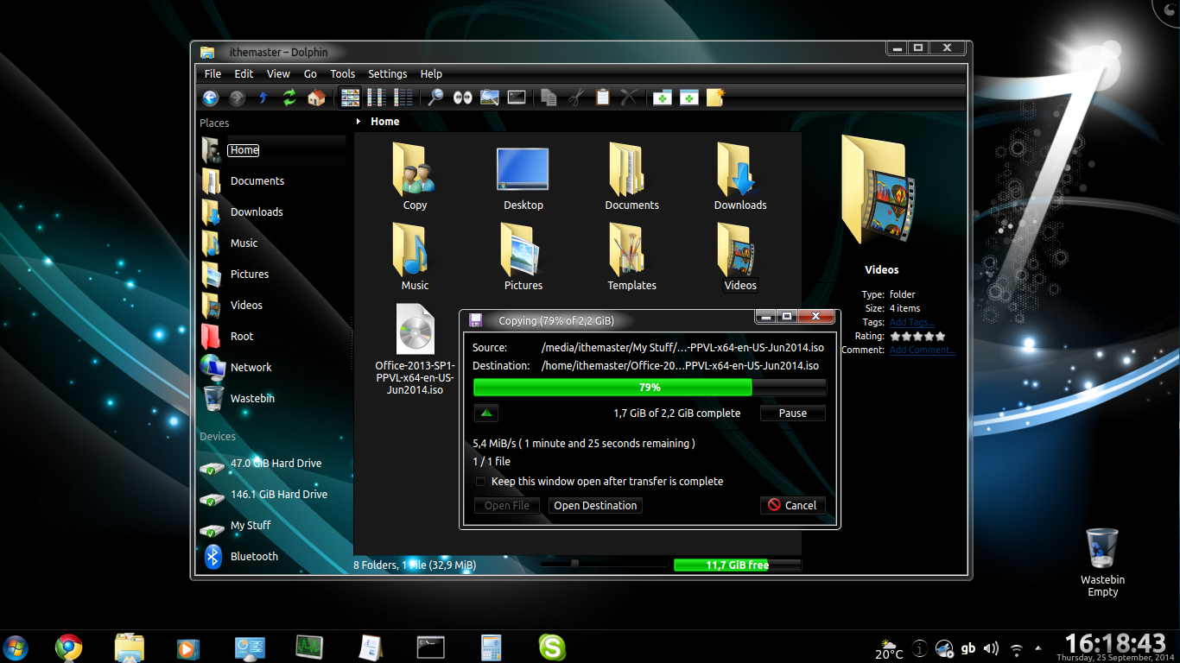The height and width of the screenshot is (663, 1180).
Task: Open the Settings menu
Action: click(x=388, y=73)
